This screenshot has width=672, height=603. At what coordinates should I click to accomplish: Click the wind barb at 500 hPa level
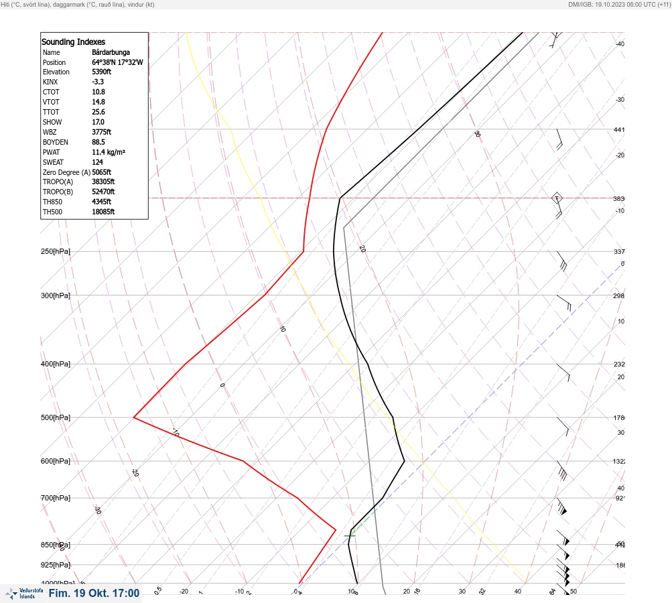coord(563,426)
